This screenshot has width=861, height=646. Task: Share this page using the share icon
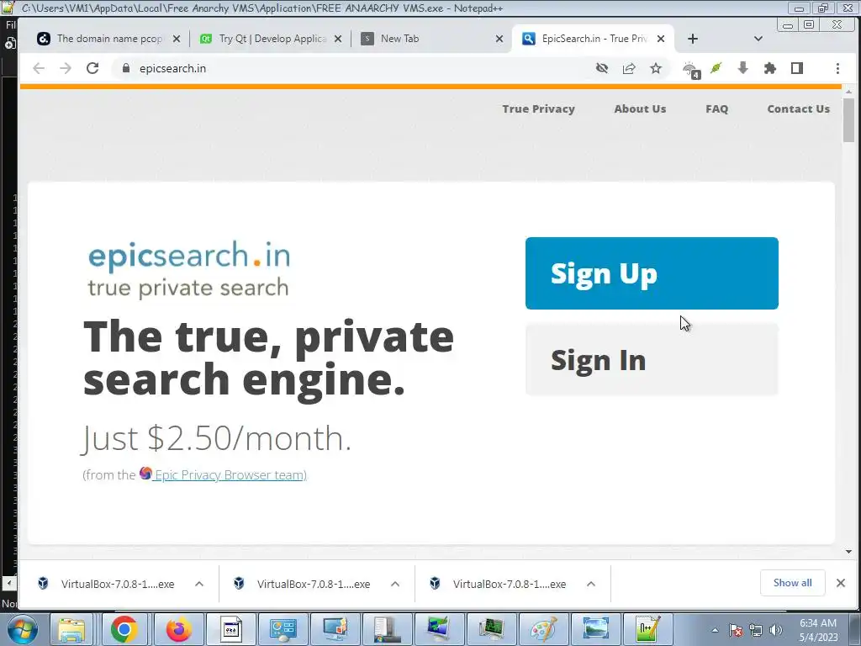click(629, 68)
